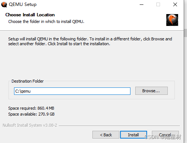Click the CSDN watermark text

point(163,137)
